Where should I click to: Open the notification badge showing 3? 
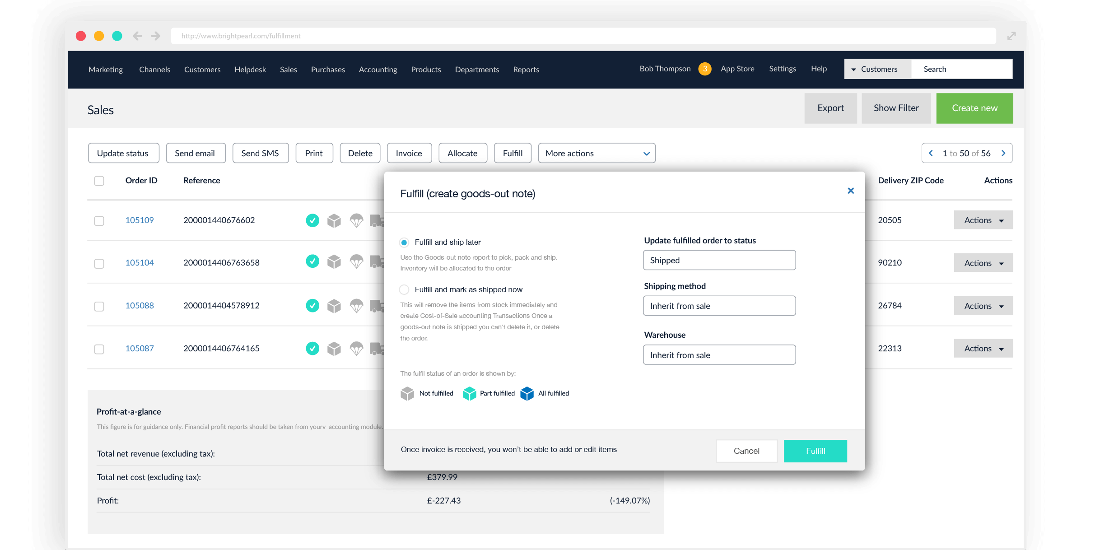[x=704, y=69]
